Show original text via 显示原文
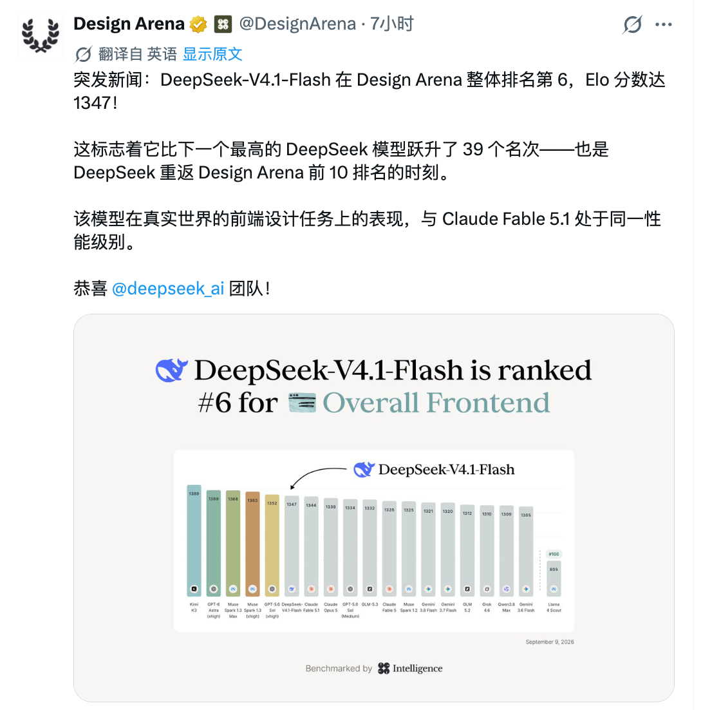 [212, 54]
